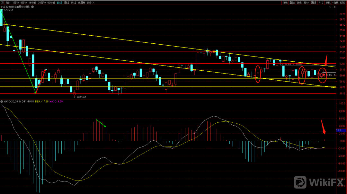Enable the 多周期 multi-period view
The image size is (347, 194).
point(81,3)
